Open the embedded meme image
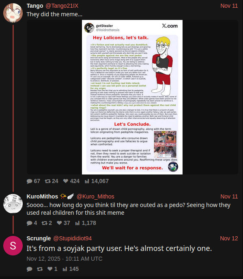This screenshot has height=279, width=243. (x=132, y=97)
